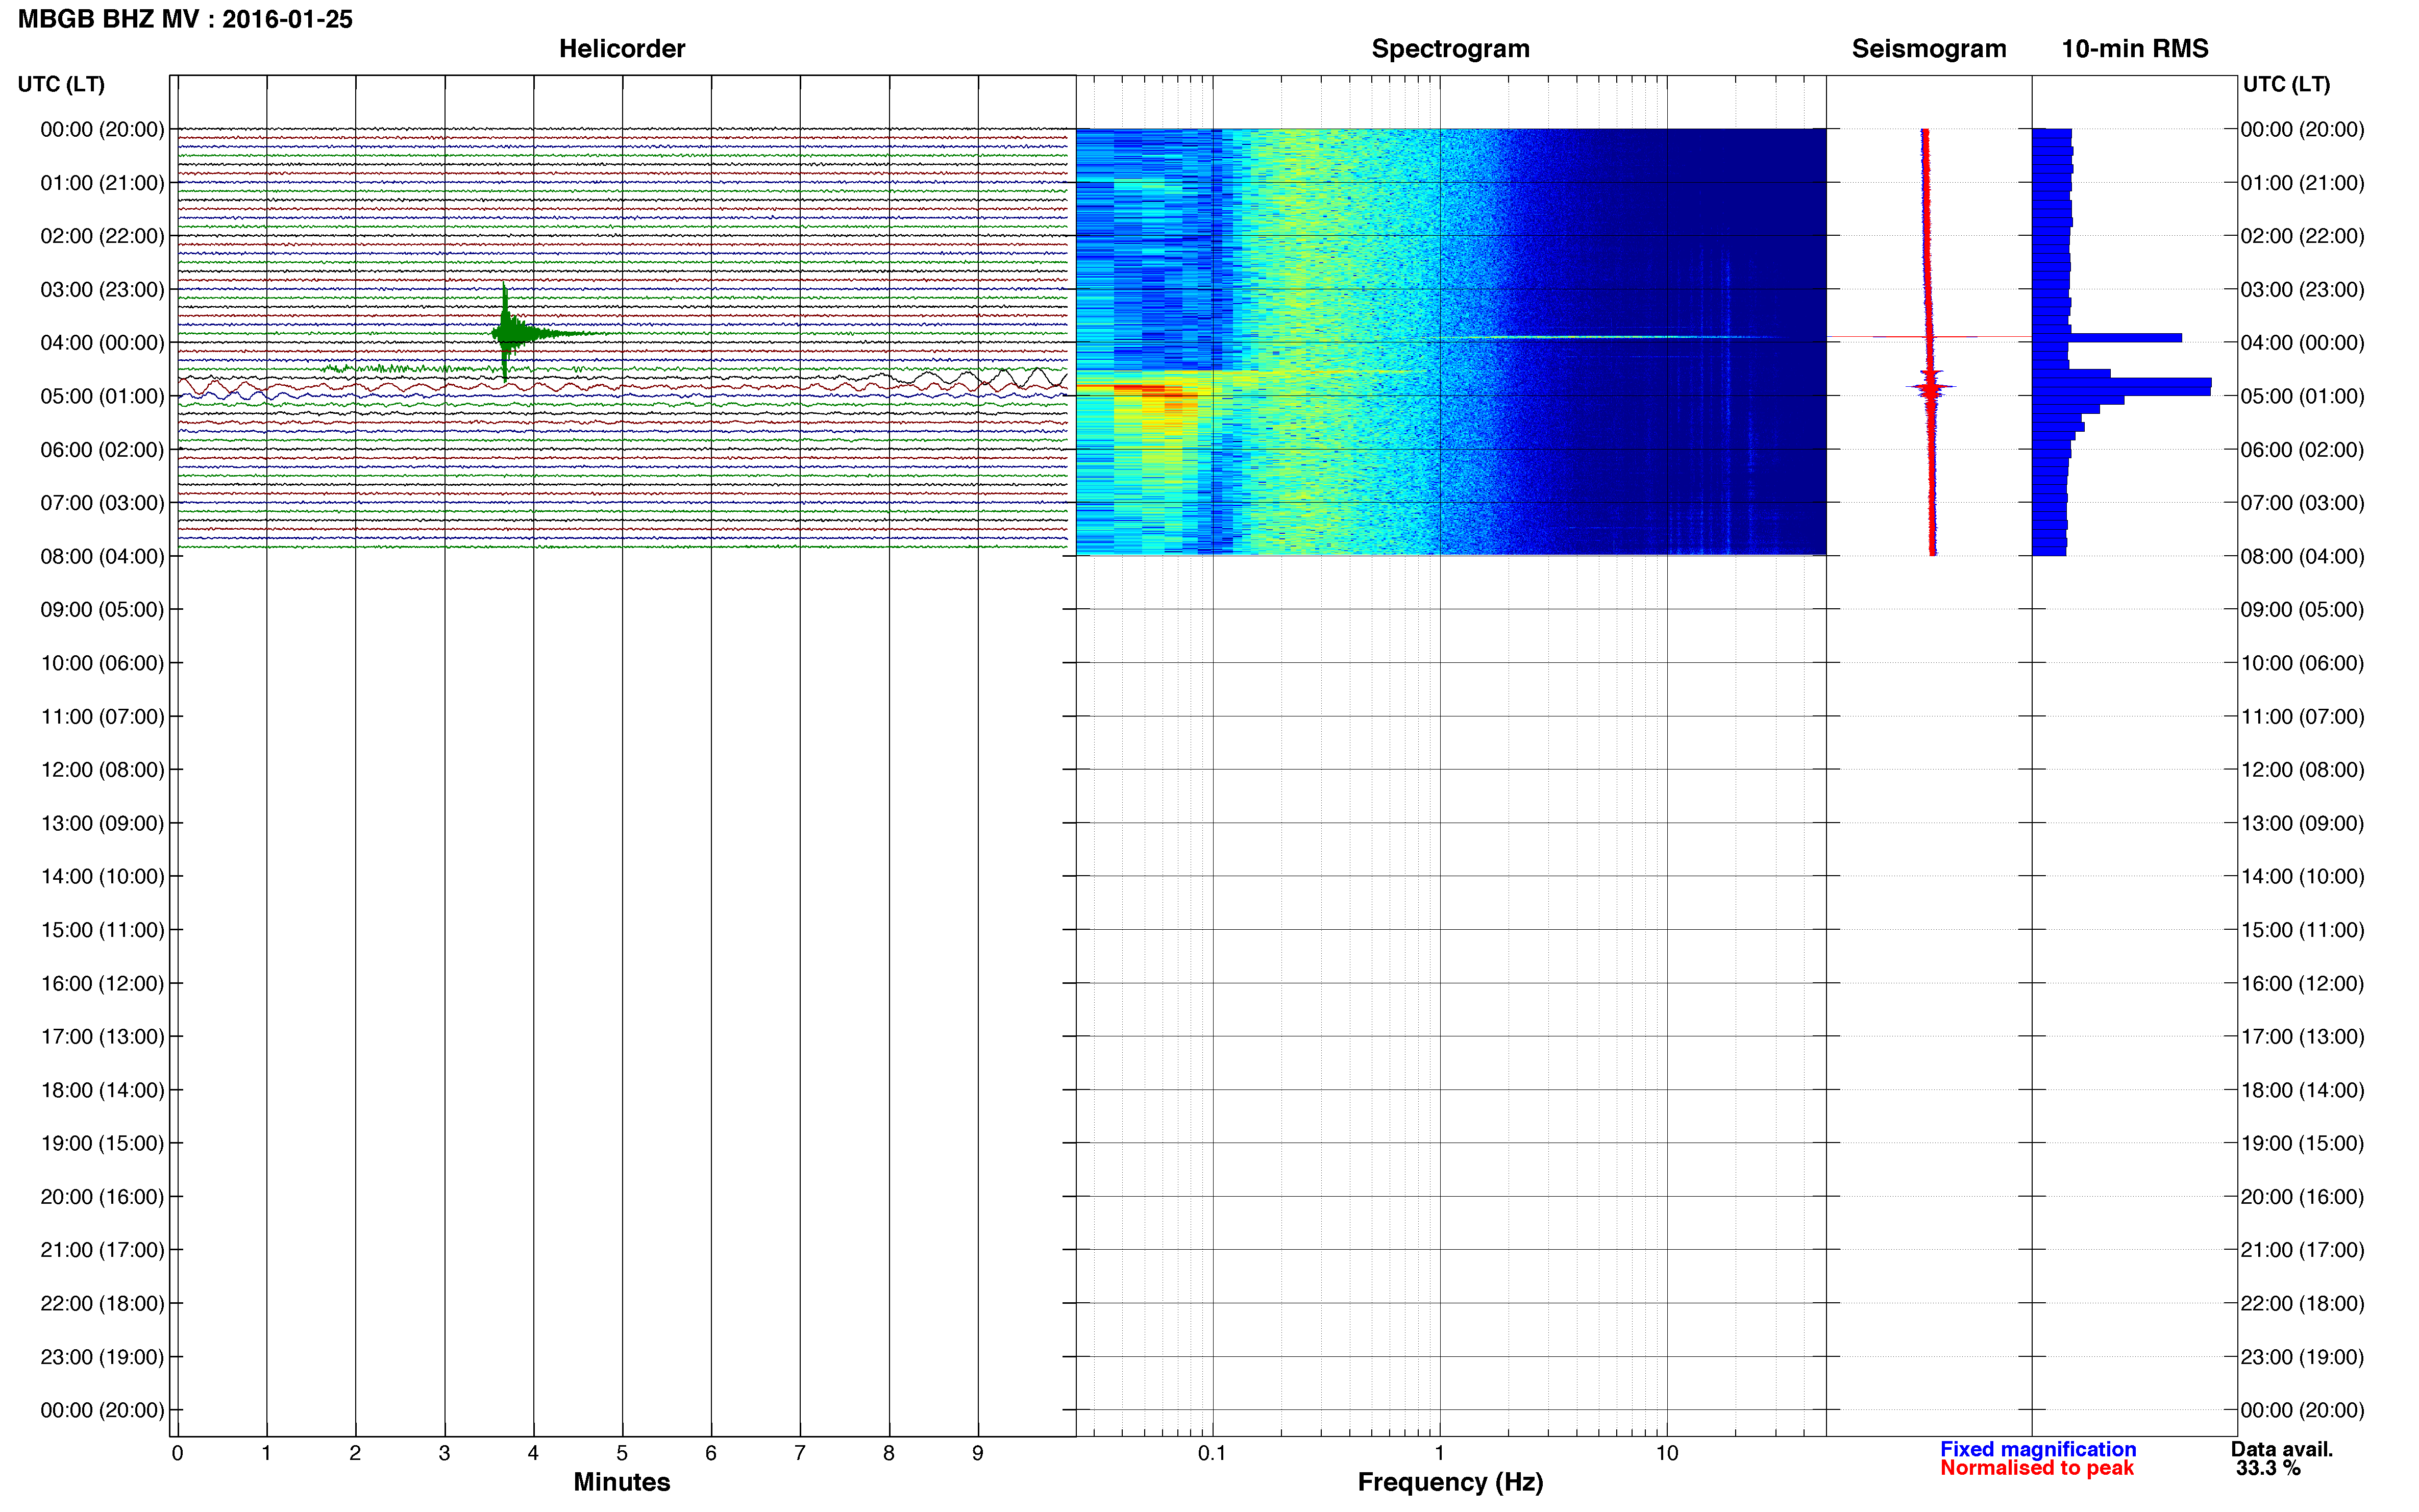Image resolution: width=2419 pixels, height=1512 pixels.
Task: Click the left 'UTC (LT)' header
Action: [61, 85]
